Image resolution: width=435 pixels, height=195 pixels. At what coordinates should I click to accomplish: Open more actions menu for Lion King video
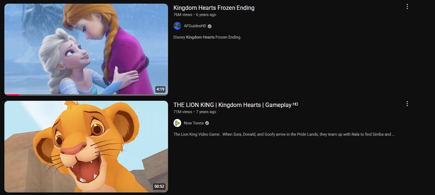(407, 103)
